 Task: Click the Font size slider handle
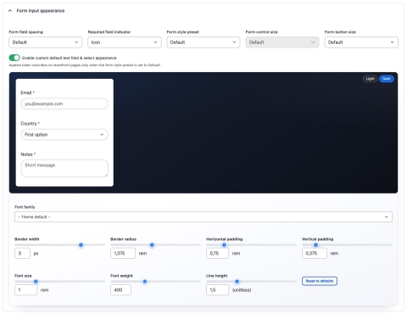[36, 282]
